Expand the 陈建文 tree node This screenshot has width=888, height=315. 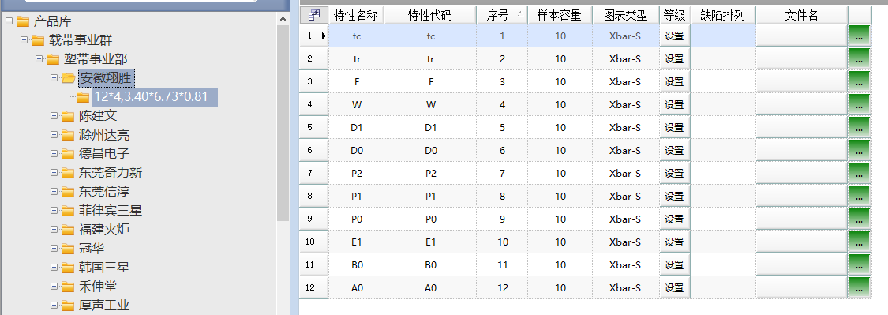click(54, 115)
